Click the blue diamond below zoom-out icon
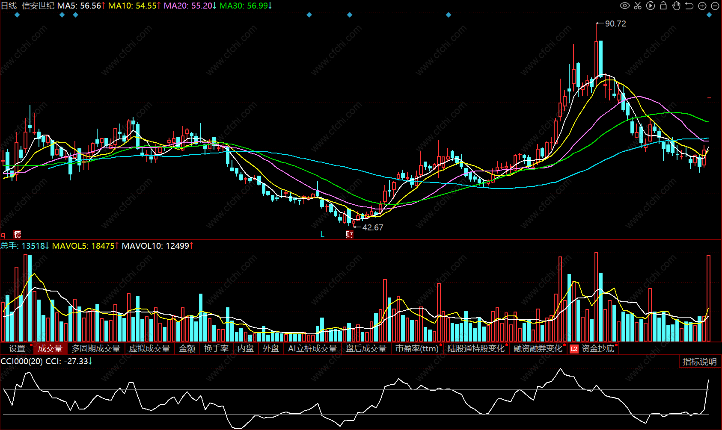The width and height of the screenshot is (722, 430). coord(709,15)
